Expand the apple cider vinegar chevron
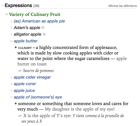Image resolution: width=140 pixels, height=126 pixels. pos(11,77)
